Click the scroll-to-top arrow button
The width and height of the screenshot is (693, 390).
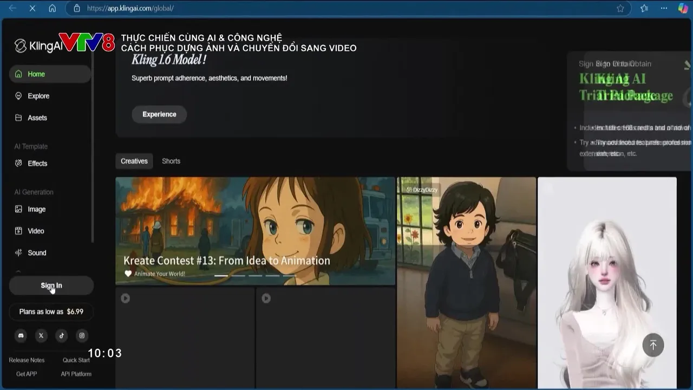(x=653, y=345)
